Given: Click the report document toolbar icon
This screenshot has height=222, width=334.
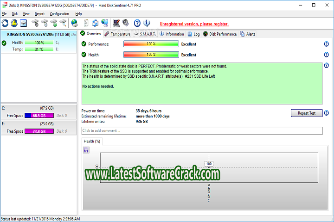Looking at the screenshot, I should tap(86, 23).
